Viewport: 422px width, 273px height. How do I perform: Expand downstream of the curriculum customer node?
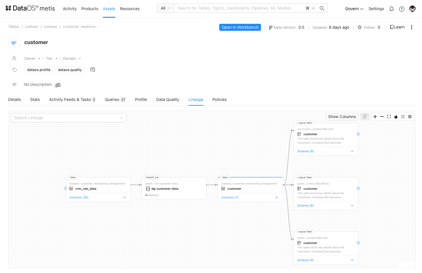(x=358, y=134)
